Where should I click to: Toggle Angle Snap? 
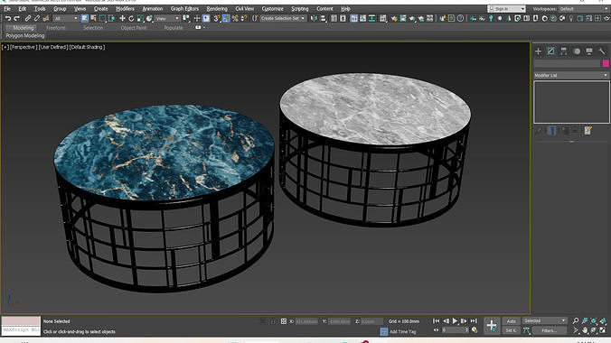[x=226, y=18]
